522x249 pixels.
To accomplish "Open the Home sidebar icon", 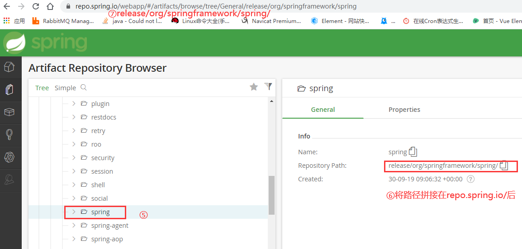I will (9, 67).
